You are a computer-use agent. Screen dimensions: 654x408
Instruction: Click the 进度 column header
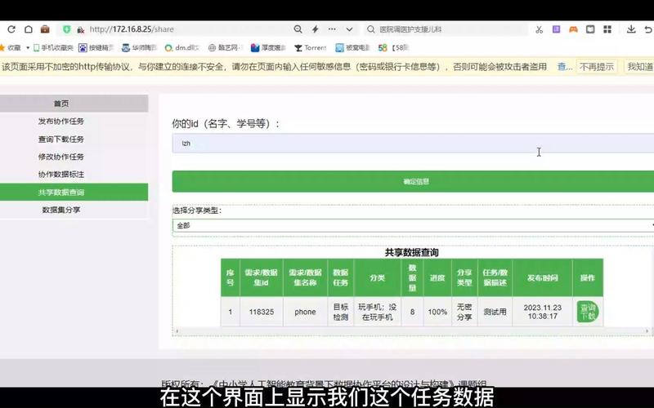(x=437, y=277)
